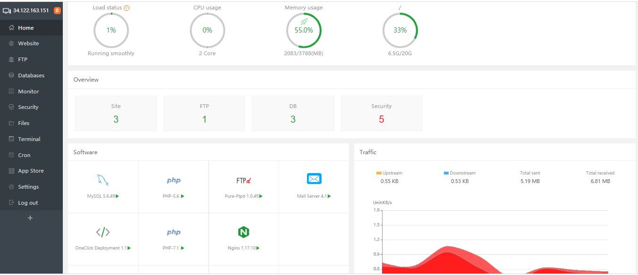
Task: Open the MySQL 5.6.49 dolphin icon
Action: [x=103, y=180]
